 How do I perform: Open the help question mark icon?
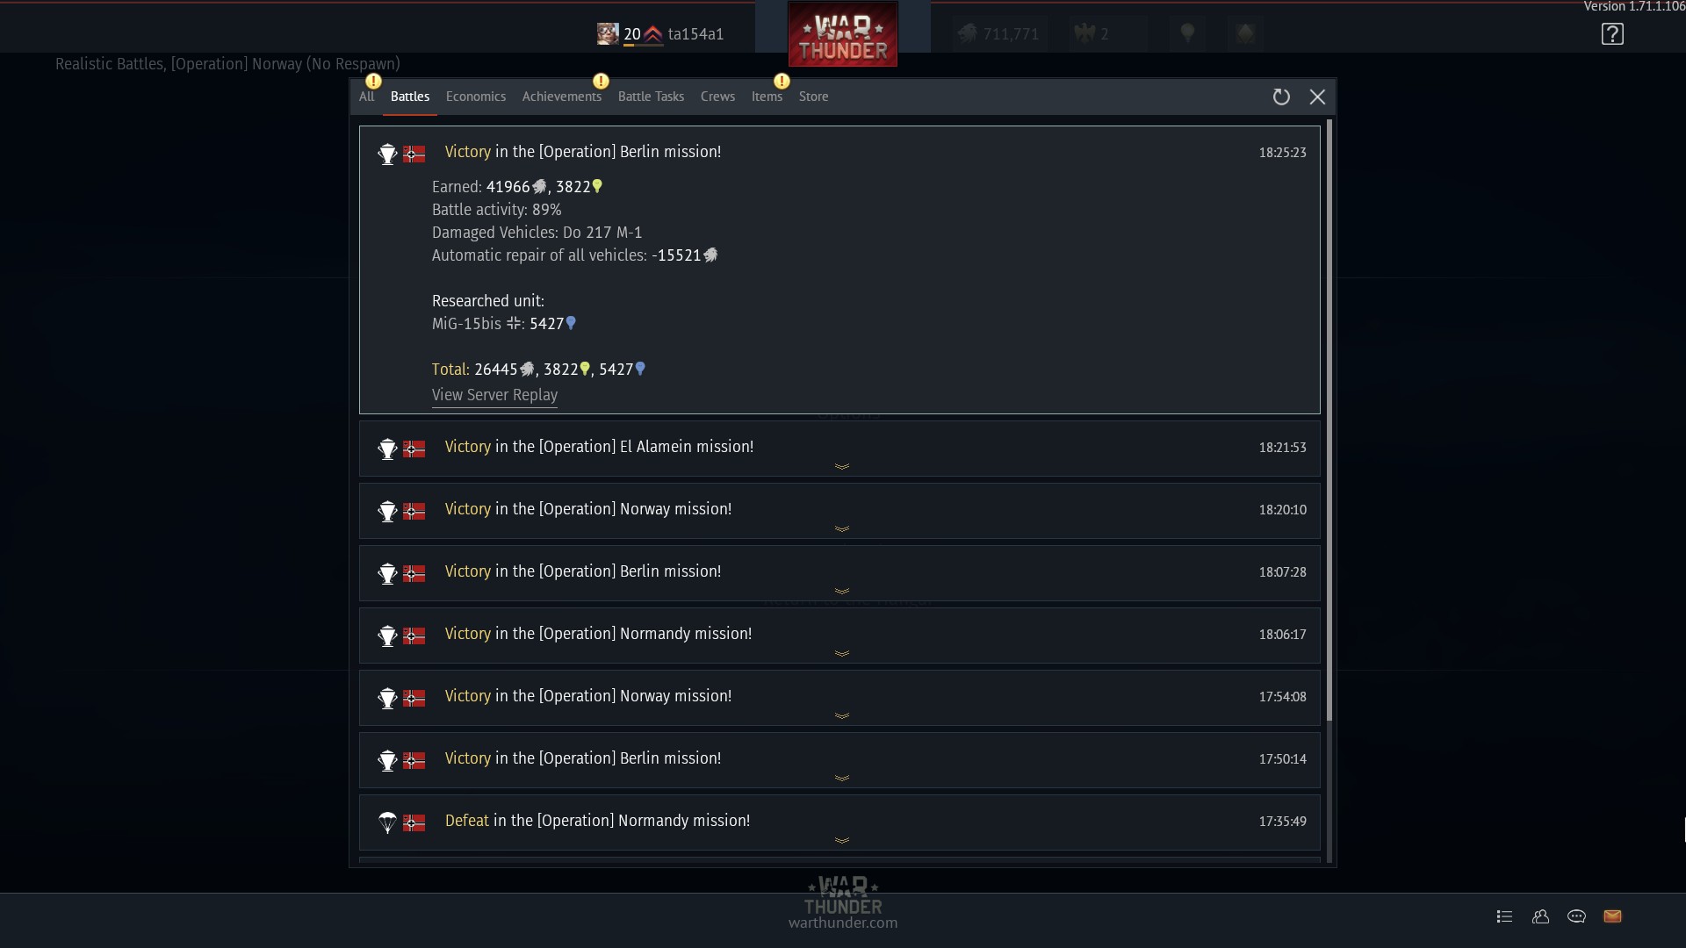coord(1612,34)
